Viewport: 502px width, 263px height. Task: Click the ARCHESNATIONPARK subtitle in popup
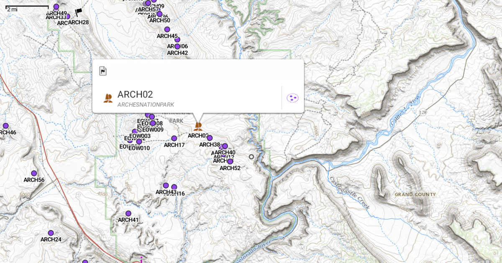(146, 105)
